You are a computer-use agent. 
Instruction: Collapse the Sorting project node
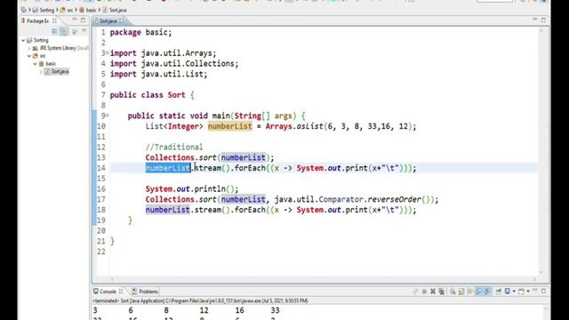tap(23, 40)
